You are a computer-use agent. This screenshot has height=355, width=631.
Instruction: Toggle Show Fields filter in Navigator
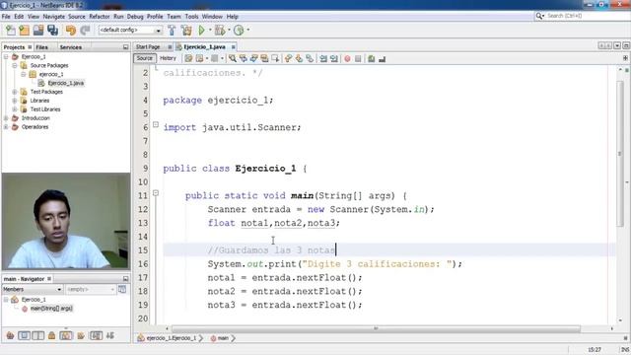pyautogui.click(x=24, y=335)
